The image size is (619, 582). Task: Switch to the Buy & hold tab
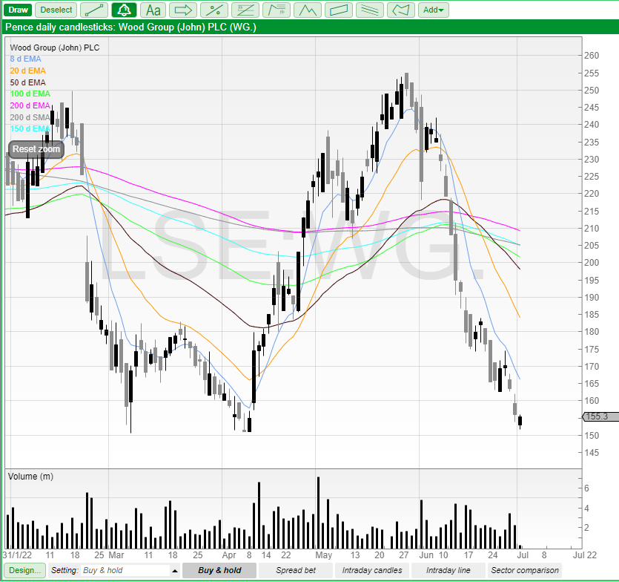pyautogui.click(x=219, y=571)
